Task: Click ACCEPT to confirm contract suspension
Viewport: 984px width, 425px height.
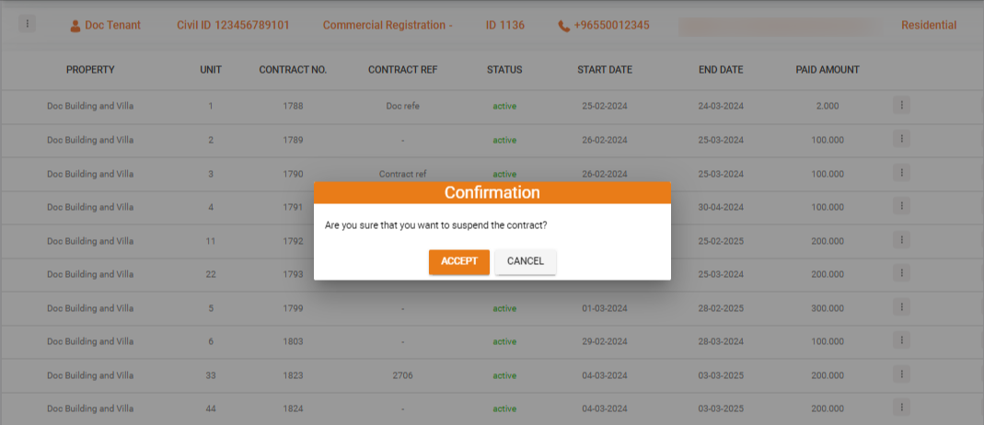Action: pyautogui.click(x=458, y=261)
